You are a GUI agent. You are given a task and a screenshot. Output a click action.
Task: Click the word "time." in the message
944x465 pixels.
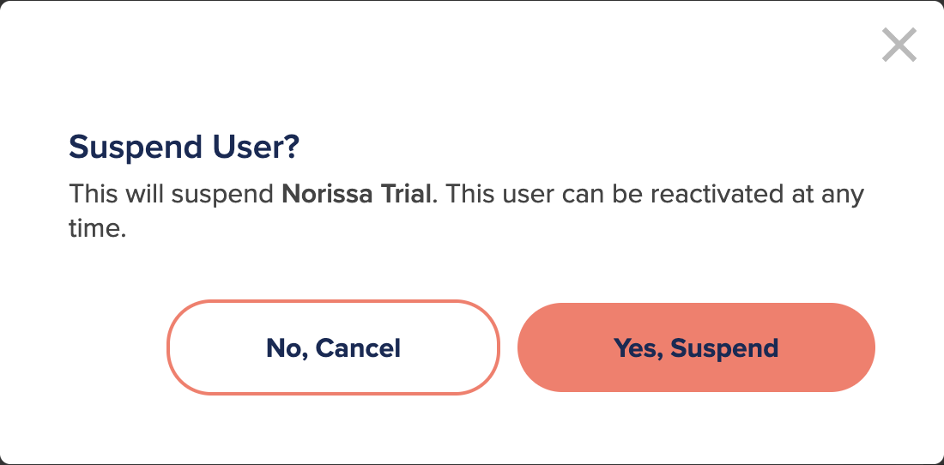click(98, 229)
